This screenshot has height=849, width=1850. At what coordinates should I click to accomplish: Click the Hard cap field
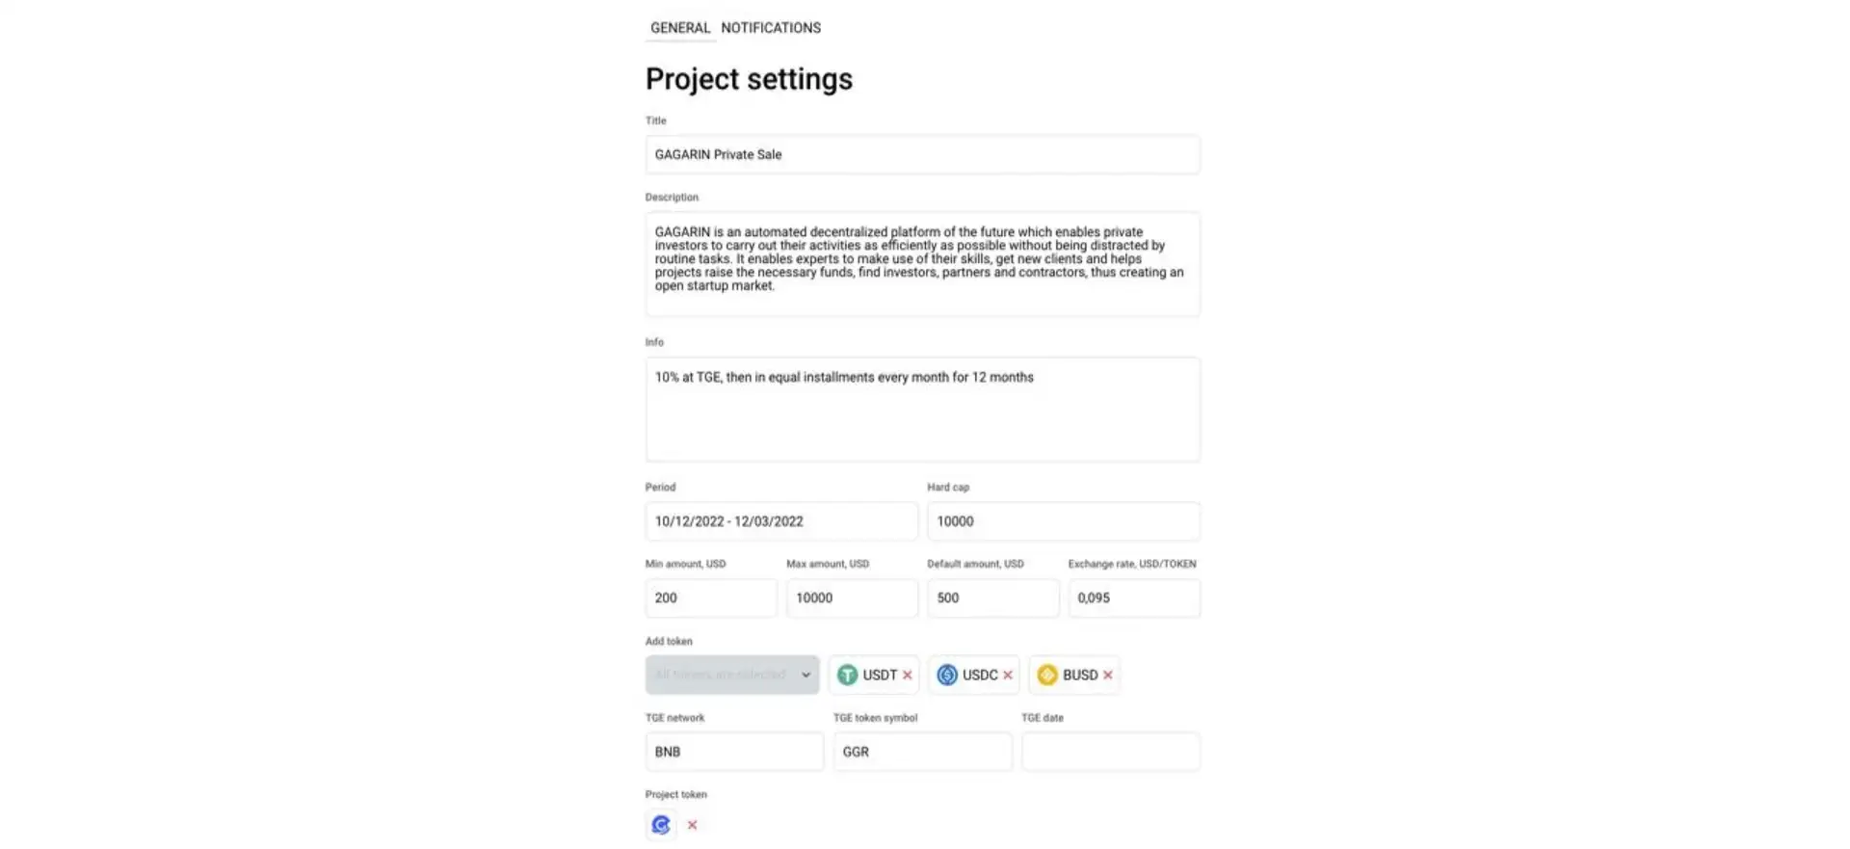click(x=1063, y=521)
